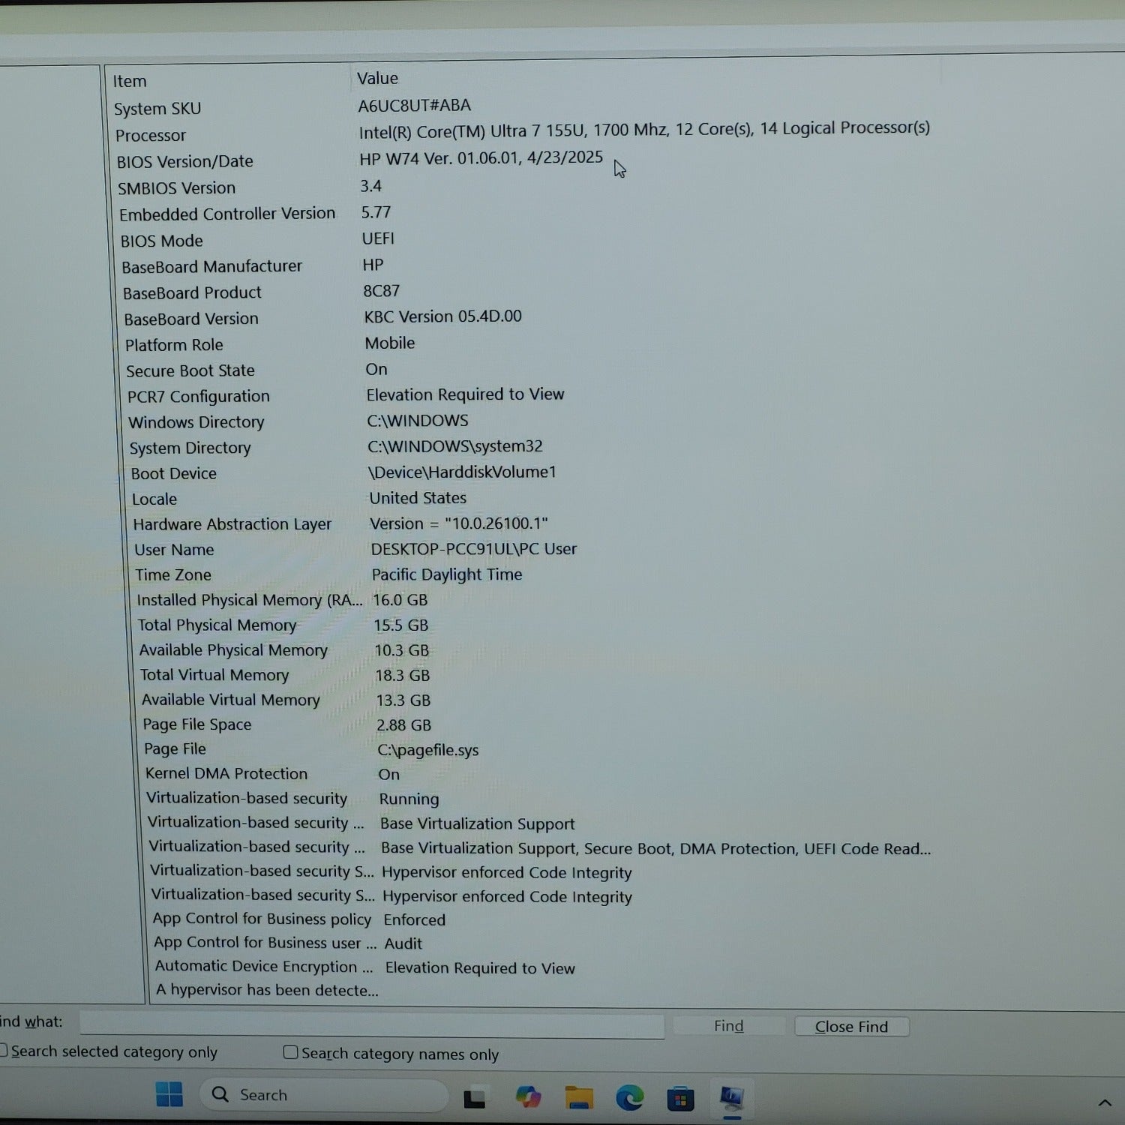1125x1125 pixels.
Task: Enable Search category names only checkbox
Action: tap(290, 1052)
